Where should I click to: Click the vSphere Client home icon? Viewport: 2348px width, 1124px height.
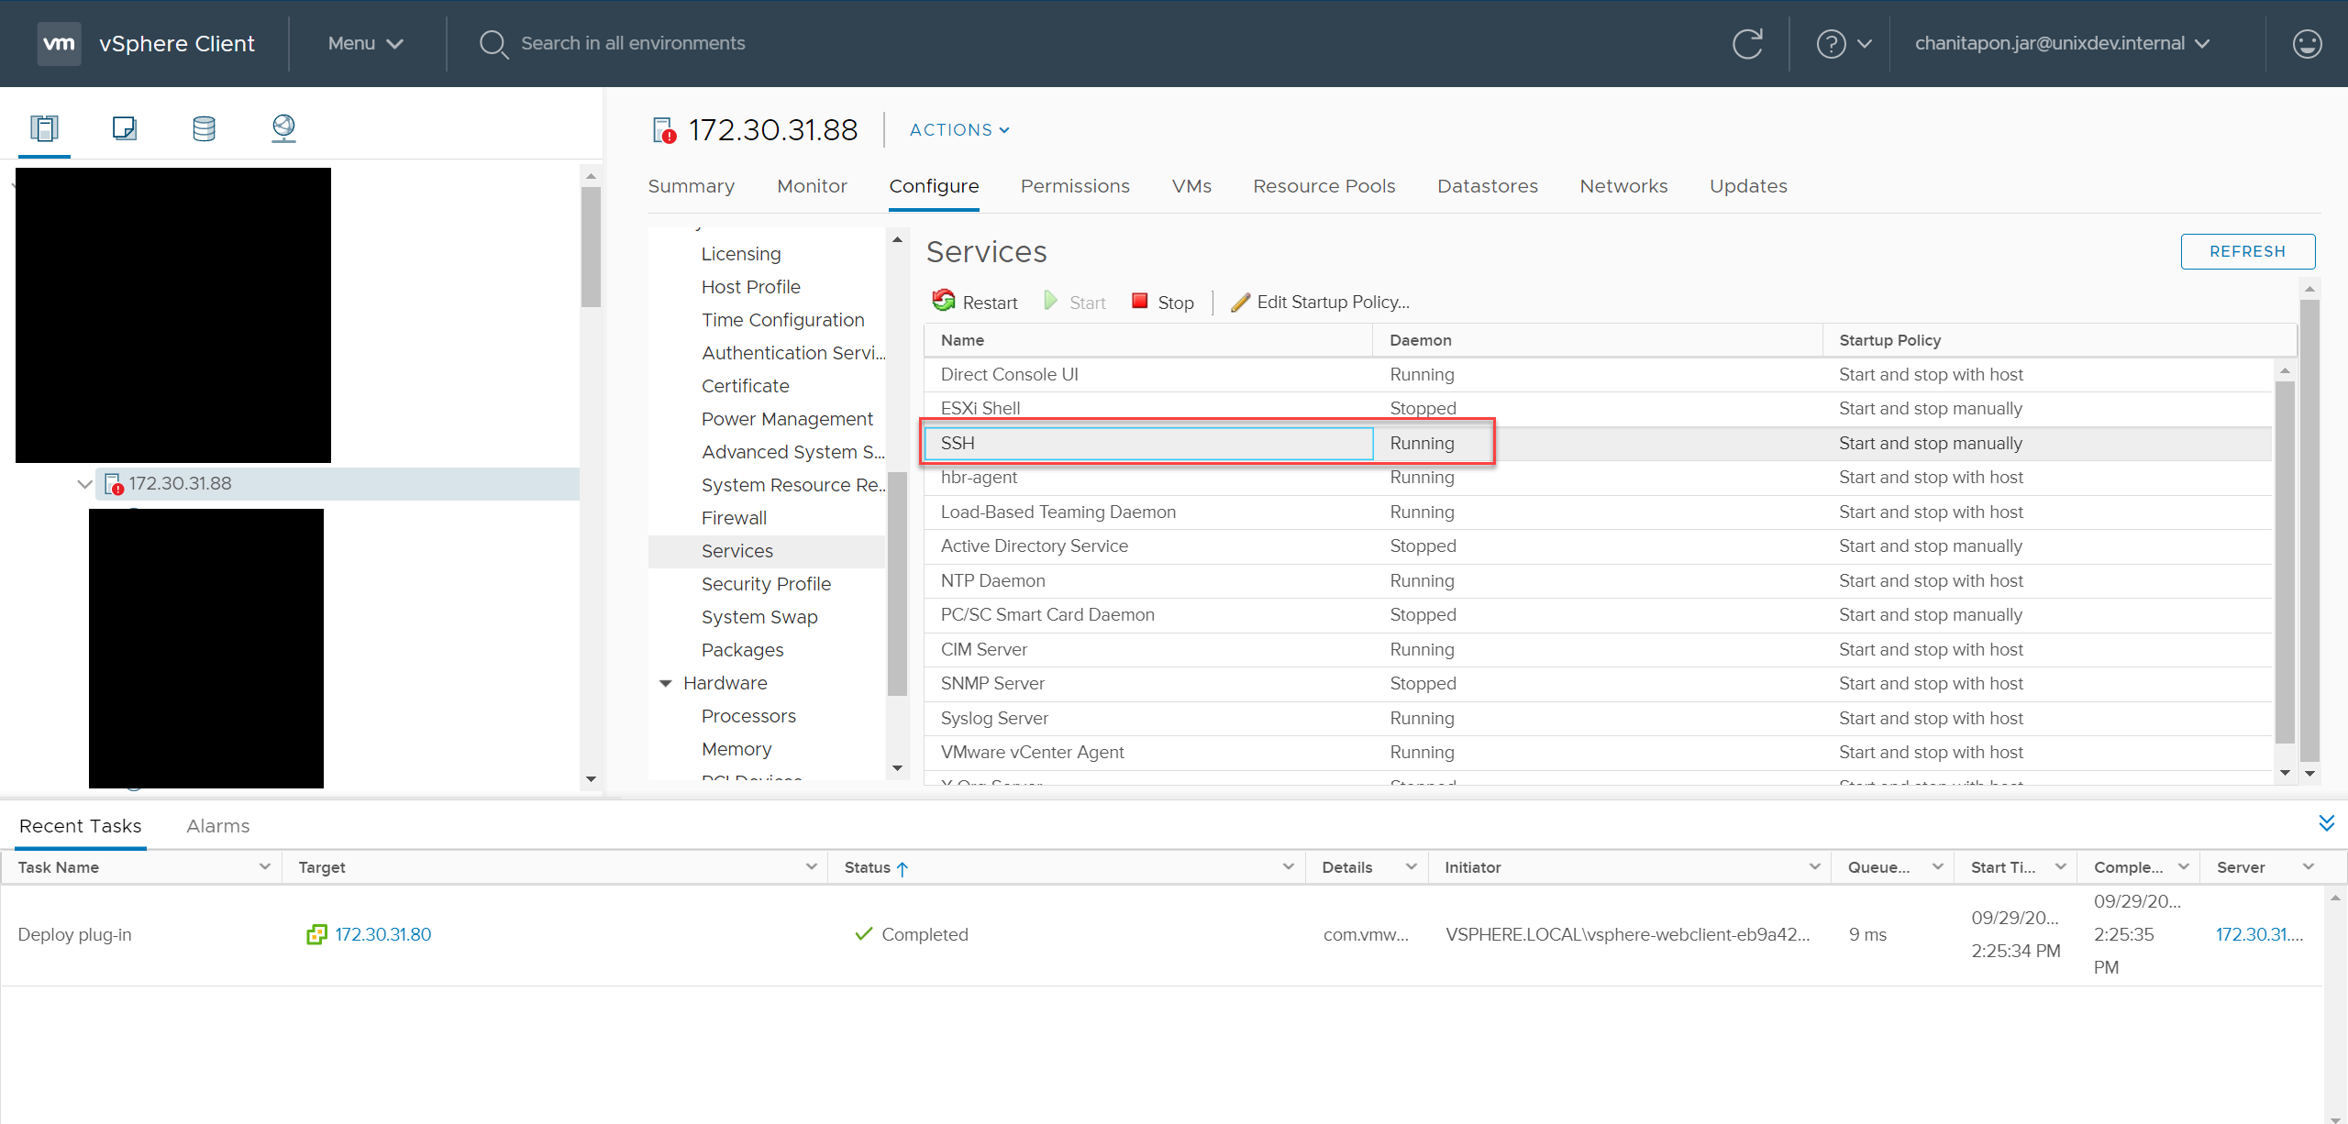click(x=57, y=42)
